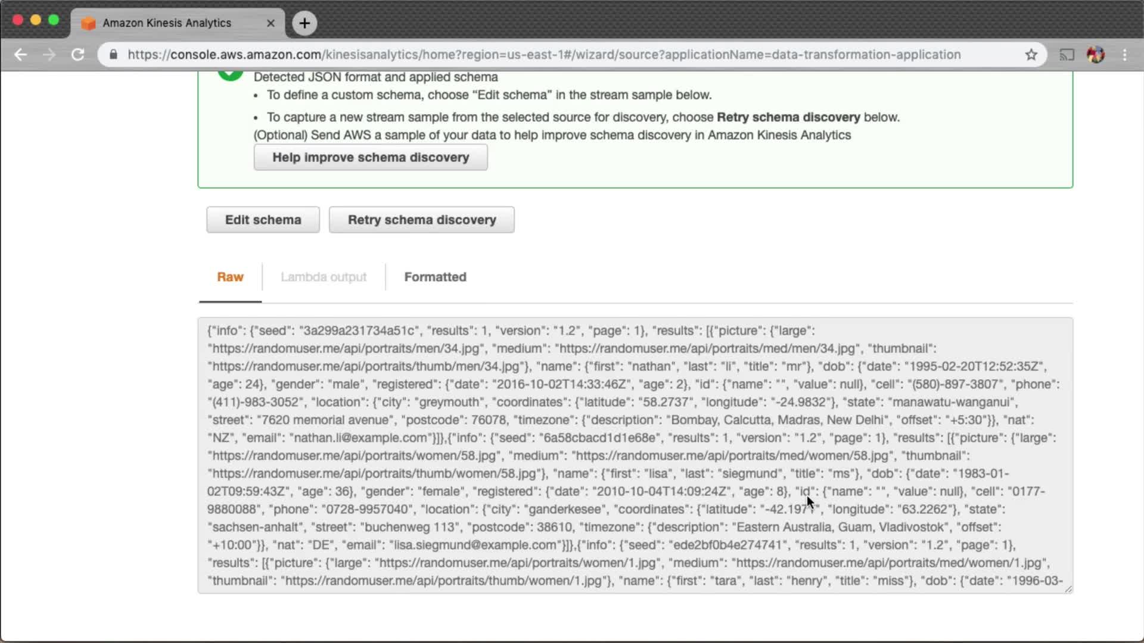Close the Amazon Kinesis Analytics tab

(271, 23)
